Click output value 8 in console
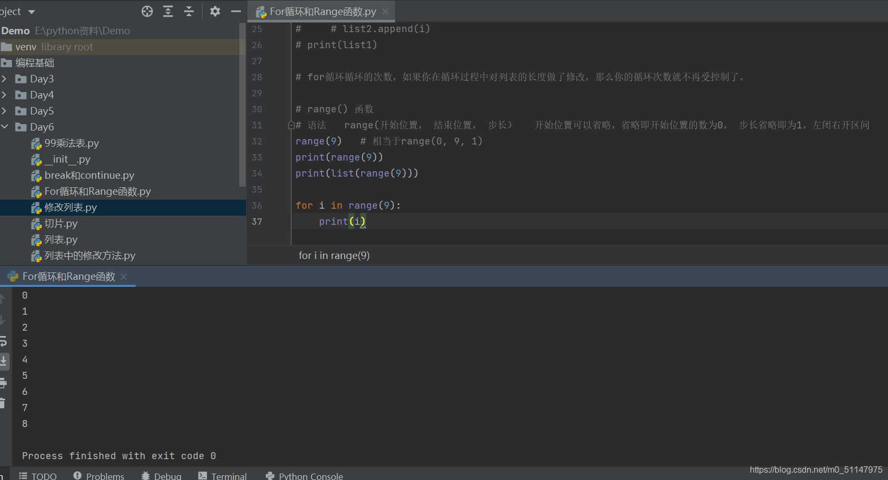This screenshot has width=888, height=480. tap(25, 424)
